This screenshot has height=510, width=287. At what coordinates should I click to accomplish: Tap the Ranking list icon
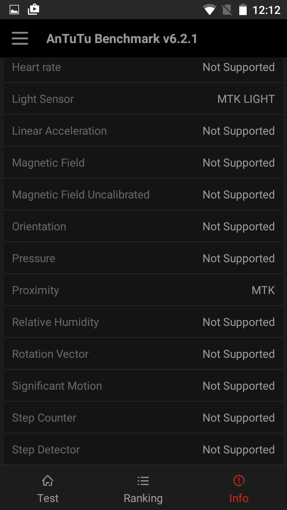point(143,481)
